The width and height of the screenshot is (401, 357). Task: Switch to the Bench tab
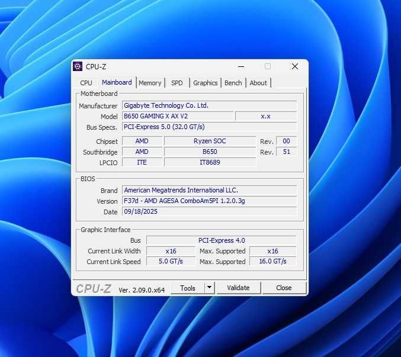pyautogui.click(x=233, y=83)
